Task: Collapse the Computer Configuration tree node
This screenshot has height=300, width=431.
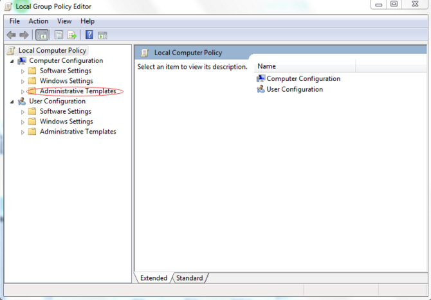Action: (x=12, y=61)
